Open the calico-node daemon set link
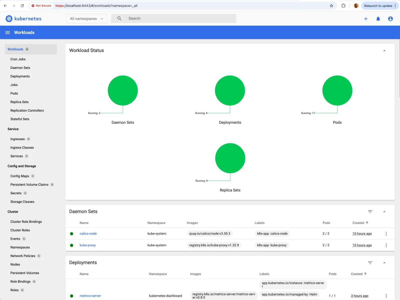The width and height of the screenshot is (400, 300). (88, 234)
